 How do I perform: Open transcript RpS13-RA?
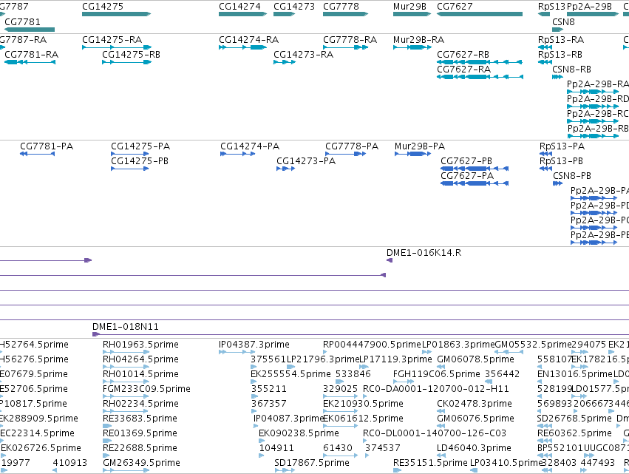[x=561, y=40]
